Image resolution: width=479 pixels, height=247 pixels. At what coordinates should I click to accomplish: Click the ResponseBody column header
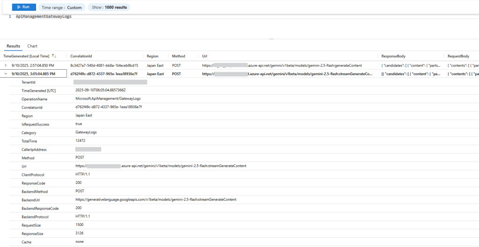393,56
